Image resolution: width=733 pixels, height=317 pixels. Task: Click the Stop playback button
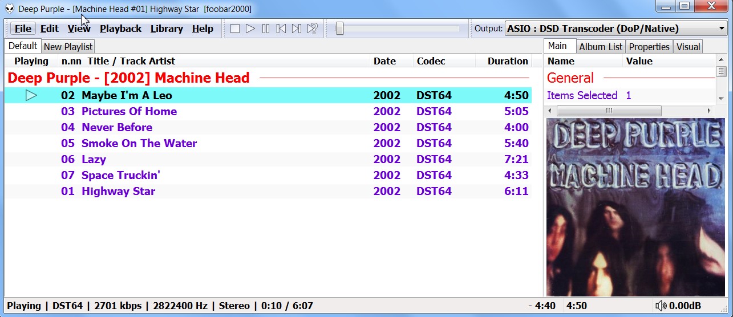click(x=234, y=29)
